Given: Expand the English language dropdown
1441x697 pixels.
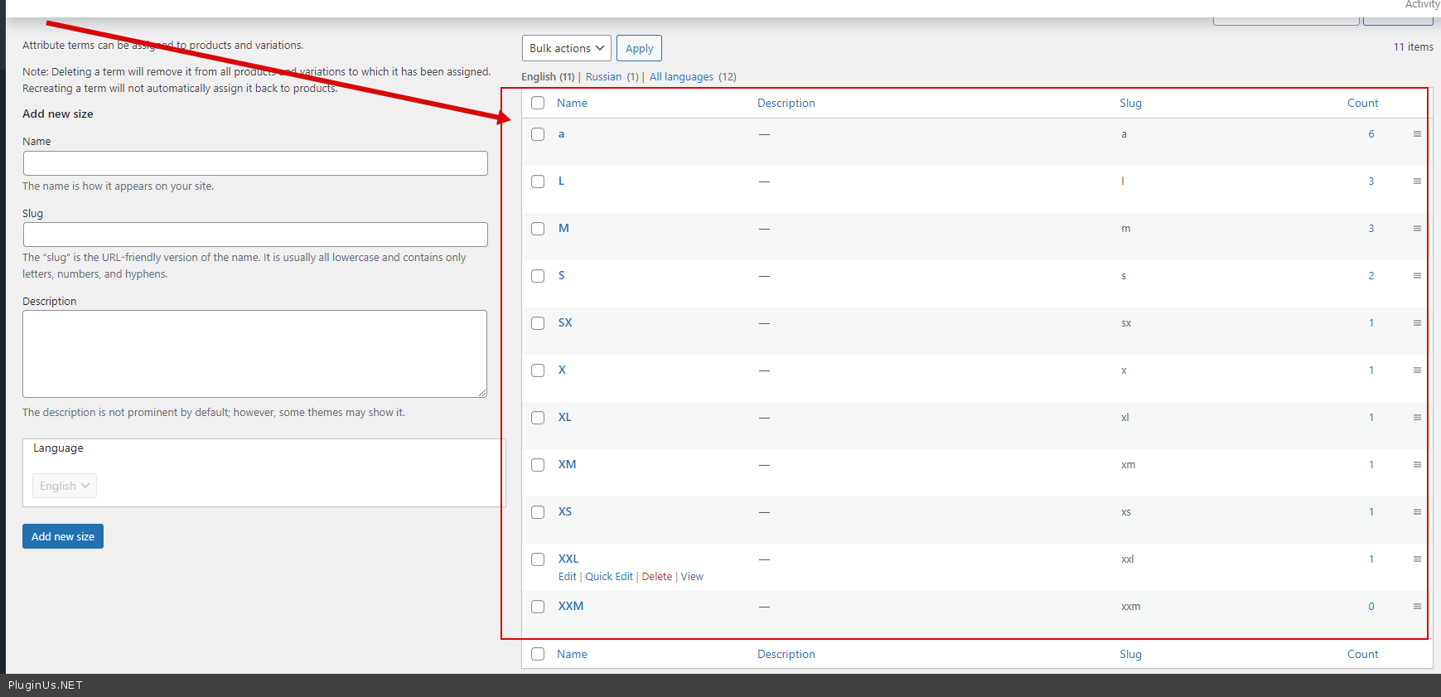Looking at the screenshot, I should point(65,486).
